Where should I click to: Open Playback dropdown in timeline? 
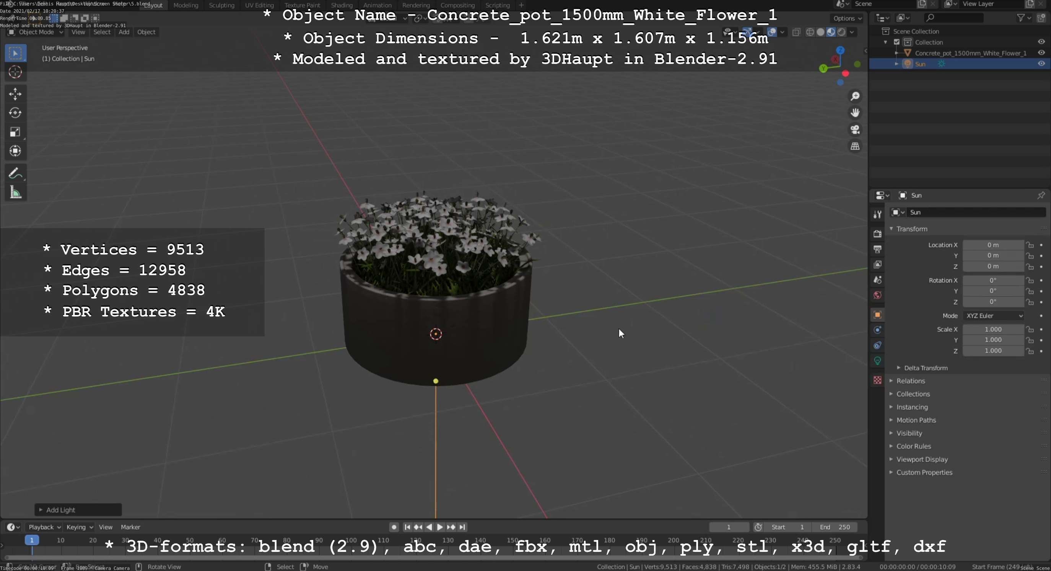tap(44, 527)
